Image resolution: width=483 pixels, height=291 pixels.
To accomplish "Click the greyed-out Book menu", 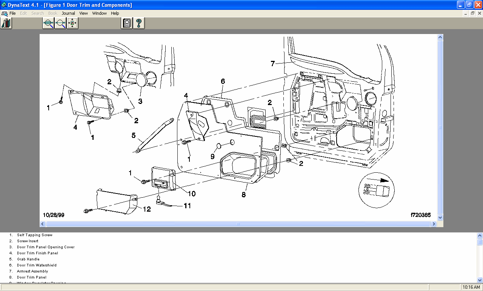I will point(53,13).
